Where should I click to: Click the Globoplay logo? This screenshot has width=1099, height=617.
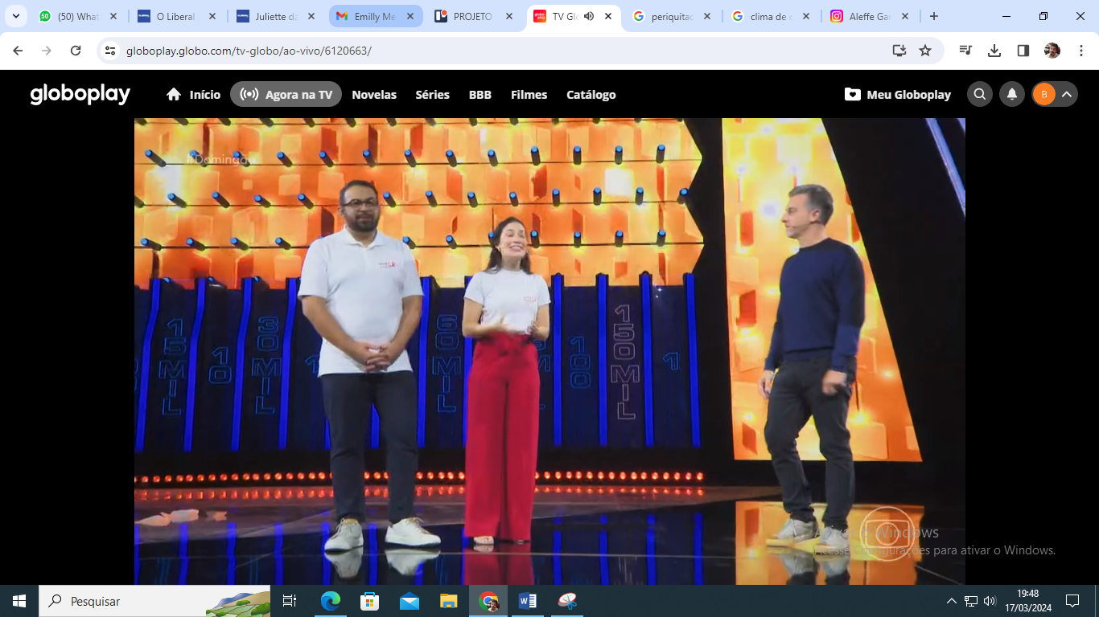tap(80, 95)
